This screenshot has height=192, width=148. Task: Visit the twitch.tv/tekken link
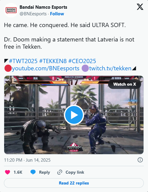tap(110, 68)
